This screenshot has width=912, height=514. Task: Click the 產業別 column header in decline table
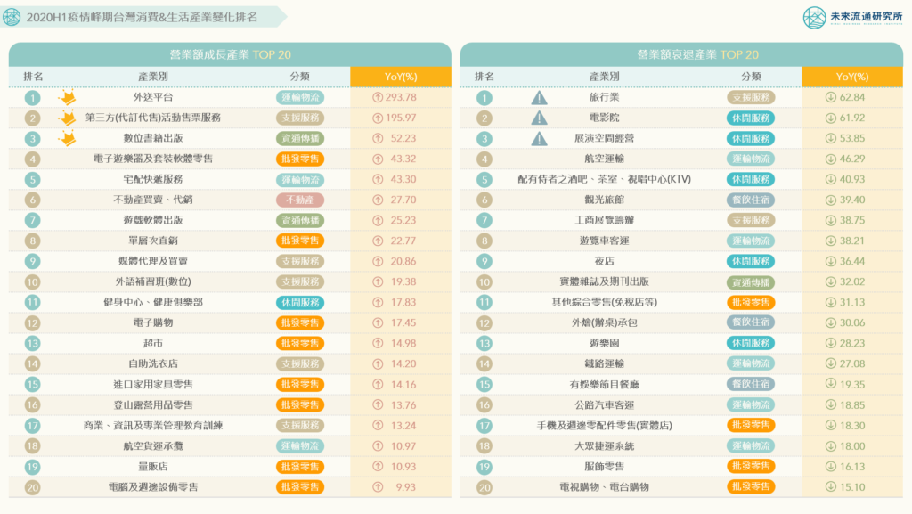pyautogui.click(x=605, y=77)
